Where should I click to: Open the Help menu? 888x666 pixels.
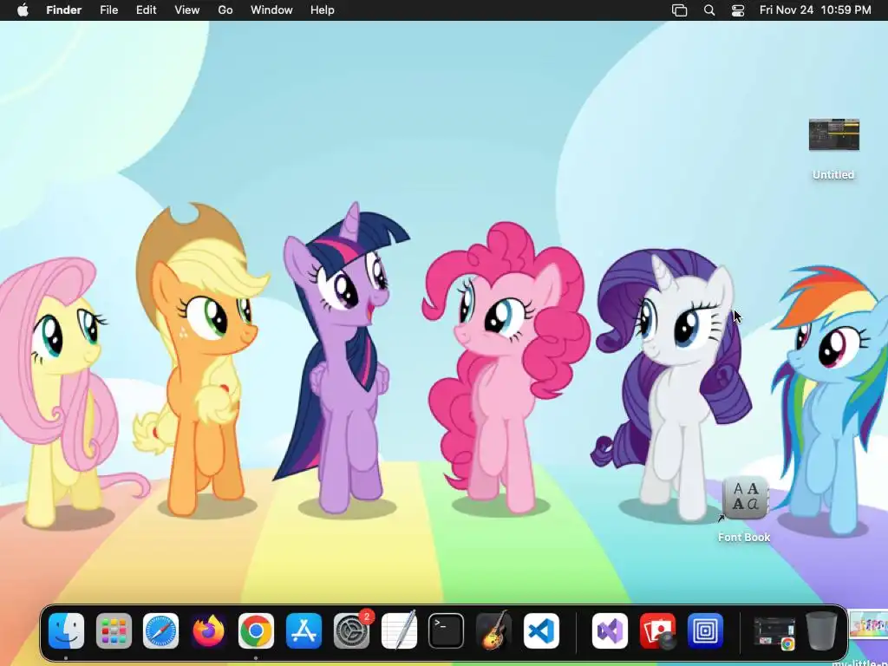(323, 10)
